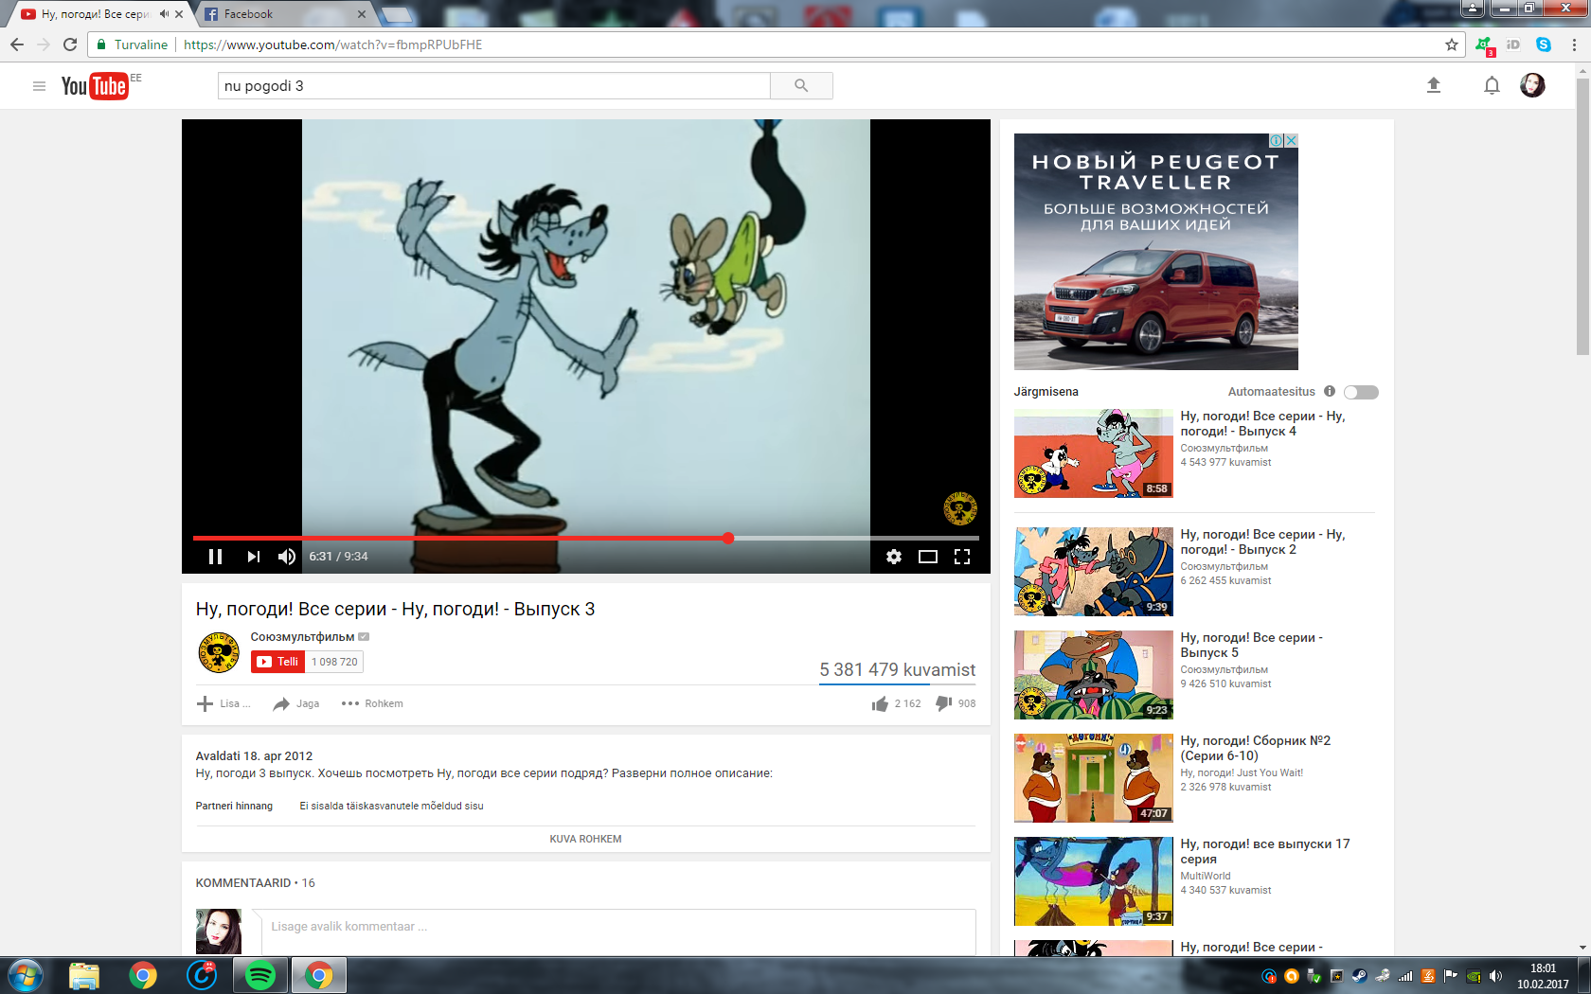Open the notifications bell
The height and width of the screenshot is (994, 1591).
coord(1492,86)
